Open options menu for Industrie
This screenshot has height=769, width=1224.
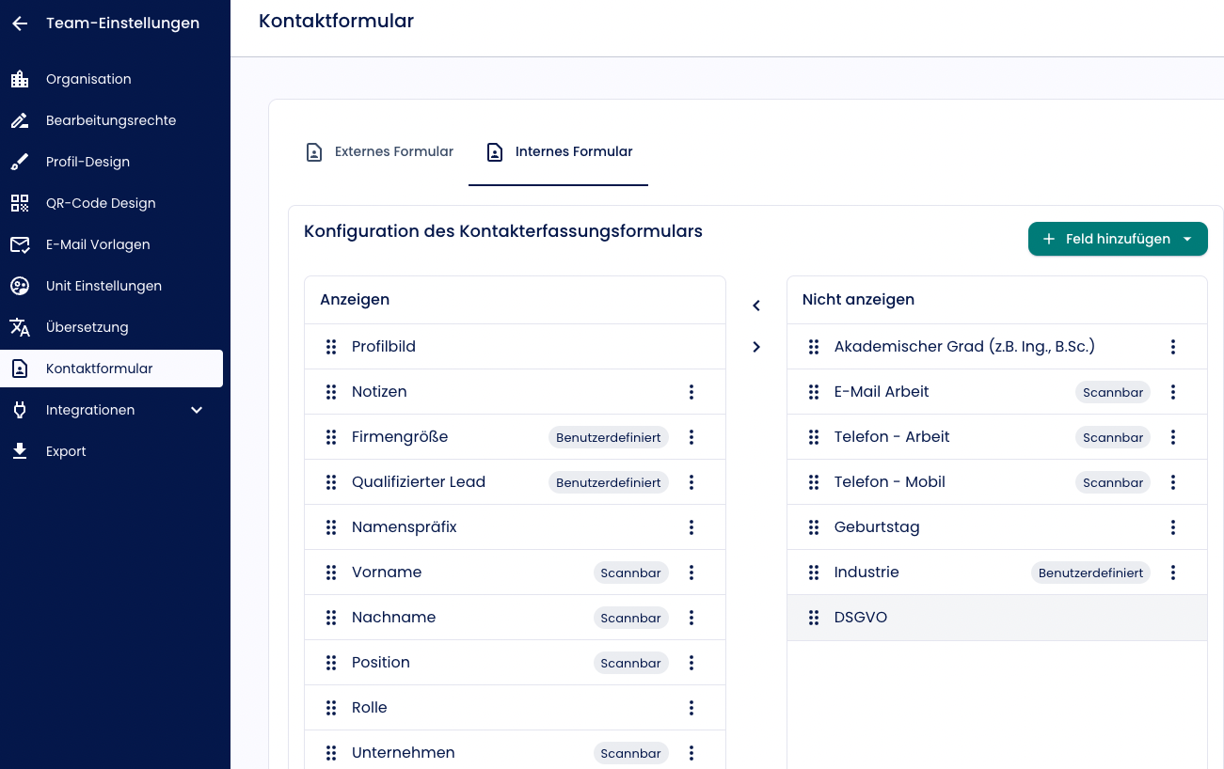coord(1173,573)
